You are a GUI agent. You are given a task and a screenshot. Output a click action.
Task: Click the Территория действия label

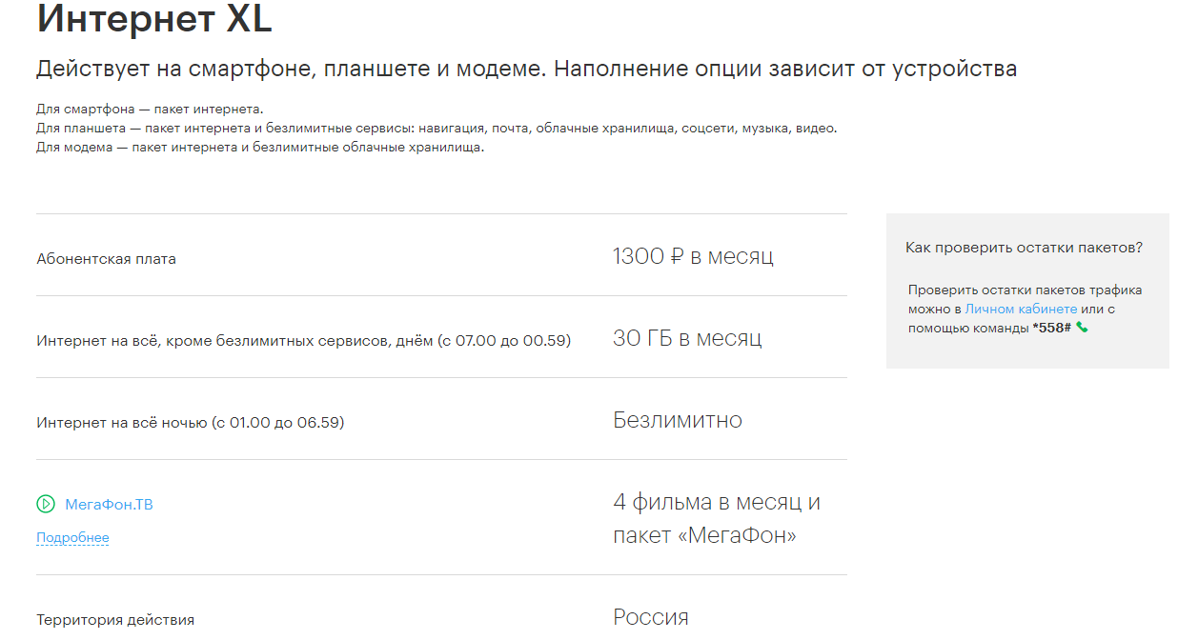pyautogui.click(x=115, y=620)
